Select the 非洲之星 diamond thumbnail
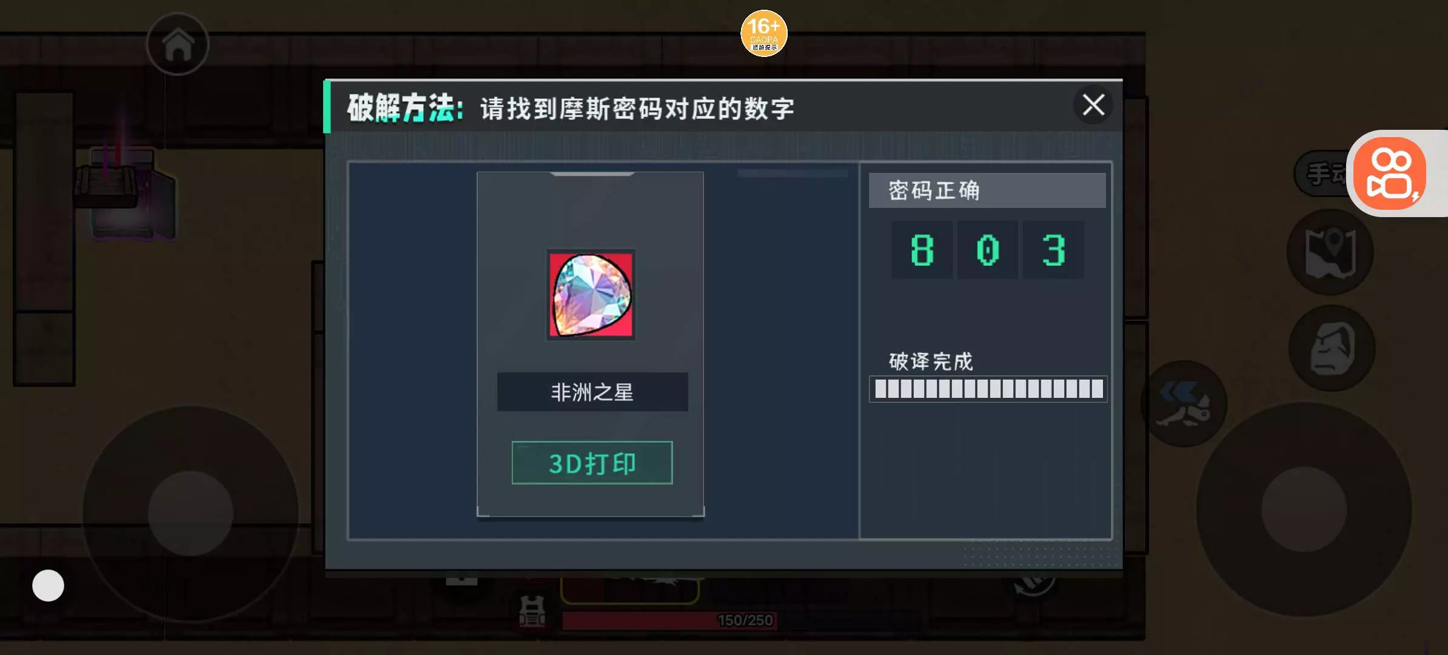 point(591,295)
